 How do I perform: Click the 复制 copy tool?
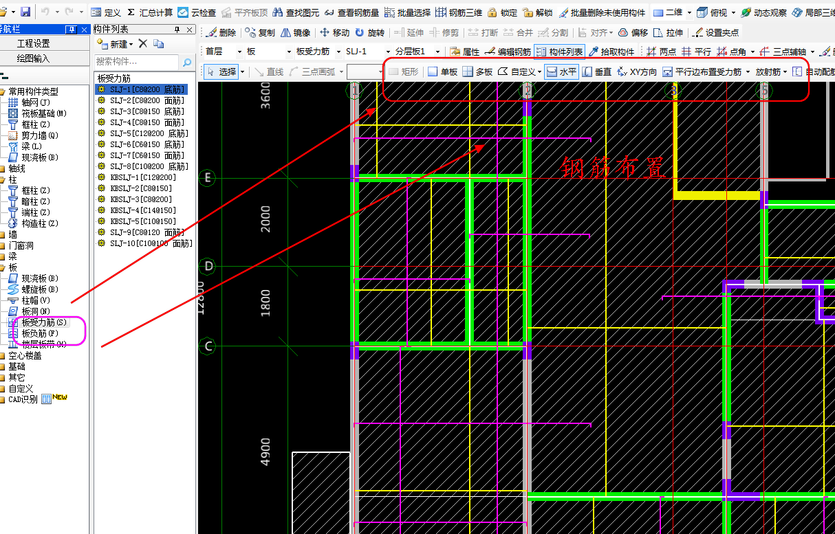tap(260, 33)
